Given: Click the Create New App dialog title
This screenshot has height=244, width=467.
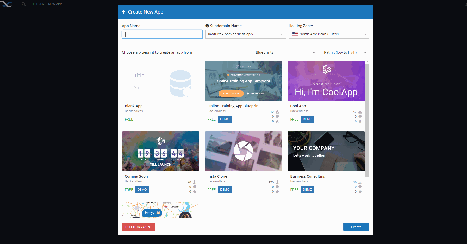Looking at the screenshot, I should [145, 12].
